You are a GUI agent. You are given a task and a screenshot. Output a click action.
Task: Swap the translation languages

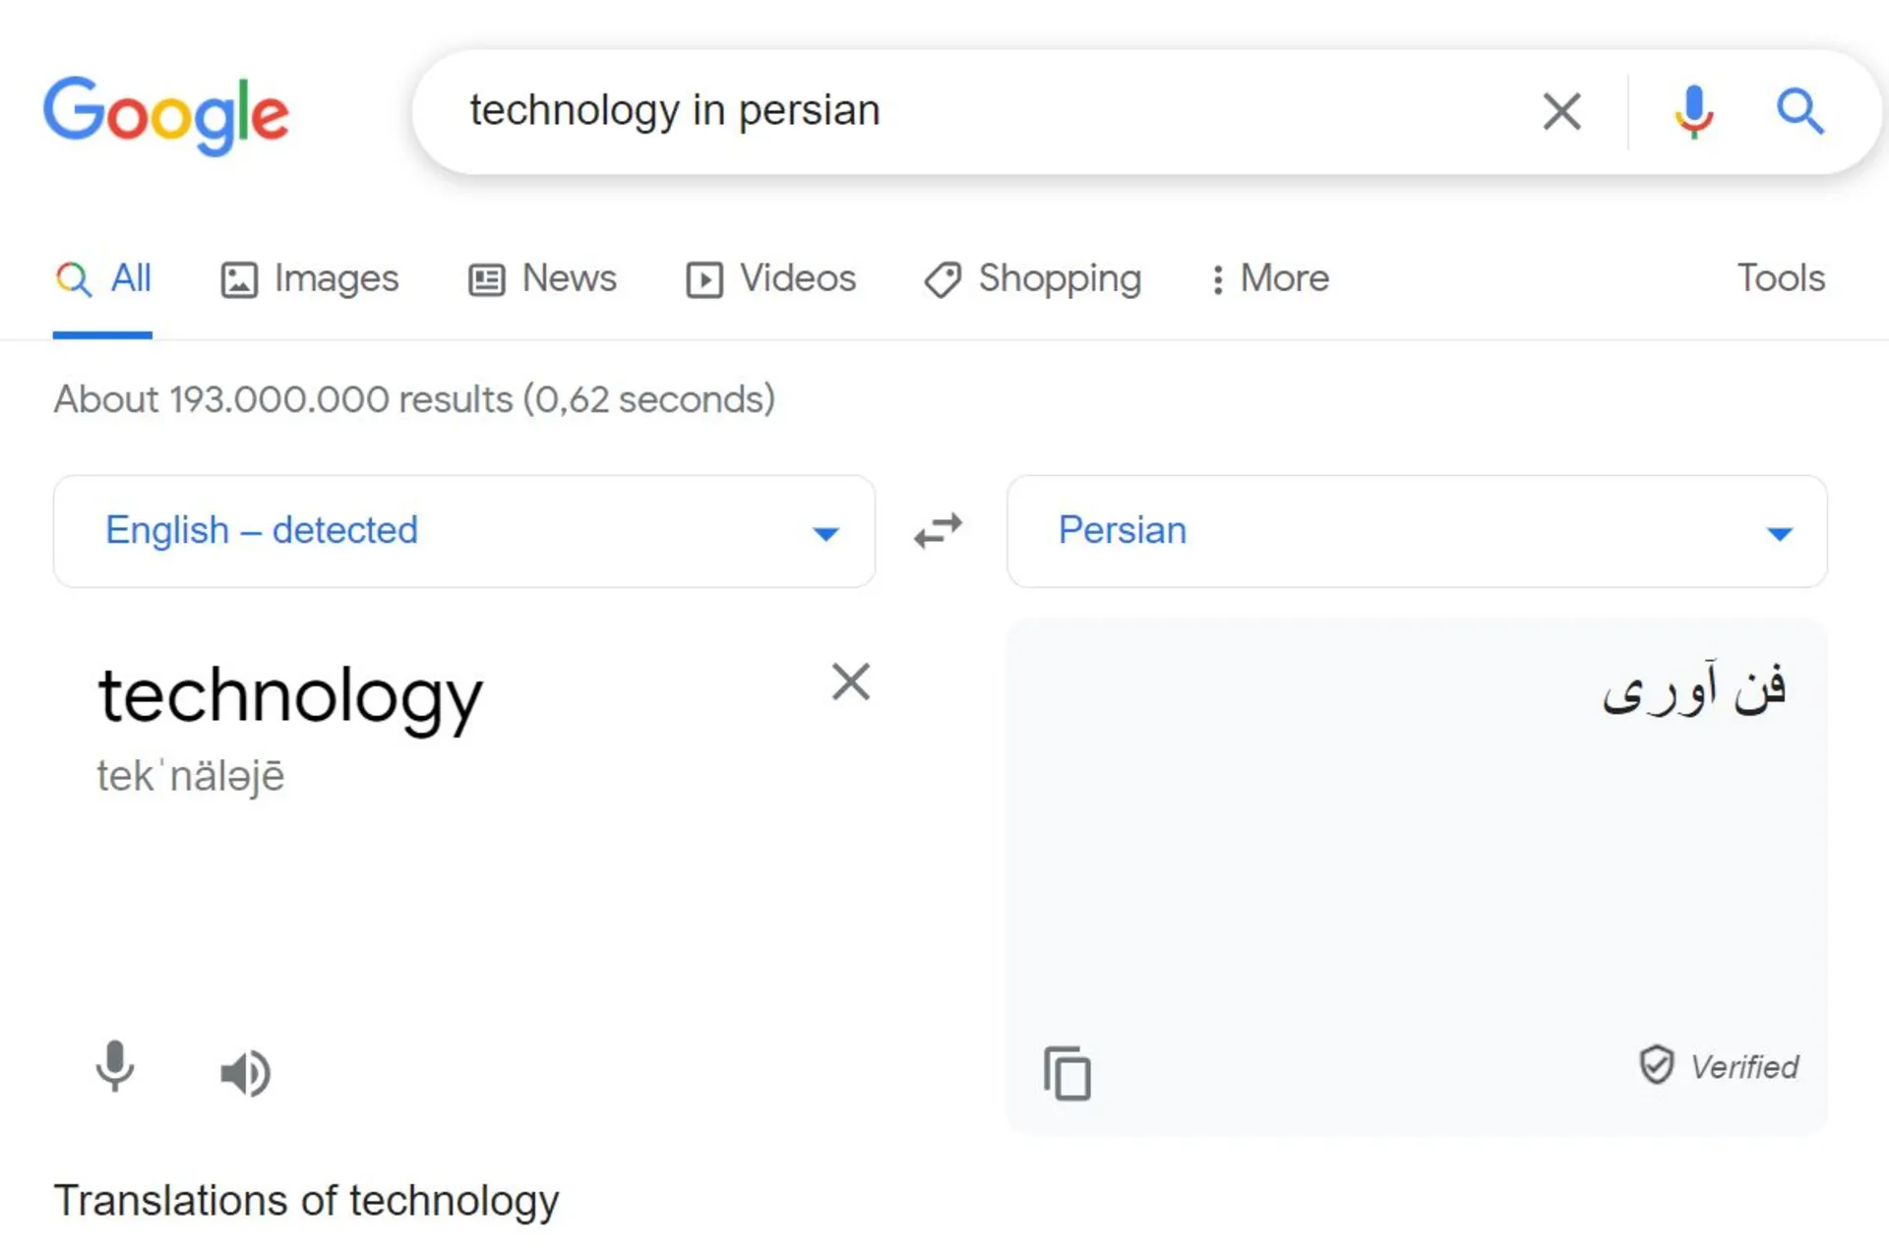pyautogui.click(x=938, y=531)
